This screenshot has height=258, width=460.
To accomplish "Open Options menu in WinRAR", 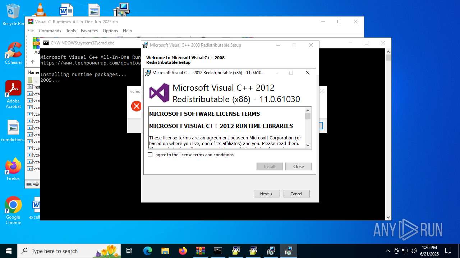I will [110, 31].
